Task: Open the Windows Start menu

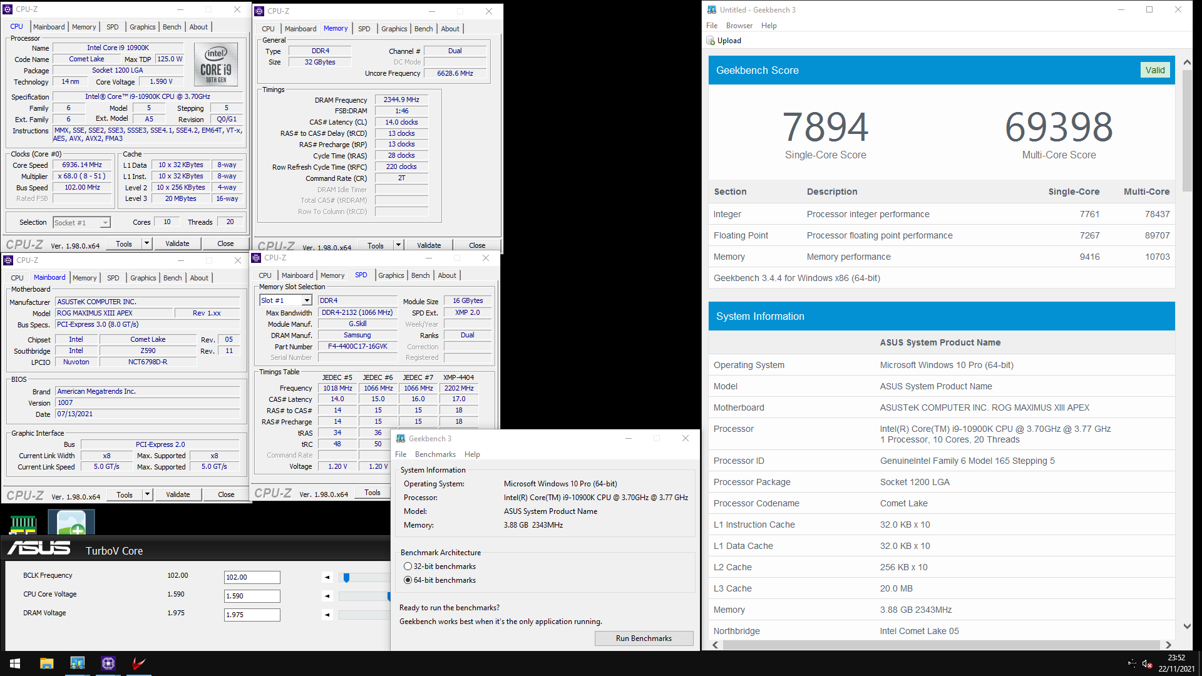Action: [x=15, y=663]
